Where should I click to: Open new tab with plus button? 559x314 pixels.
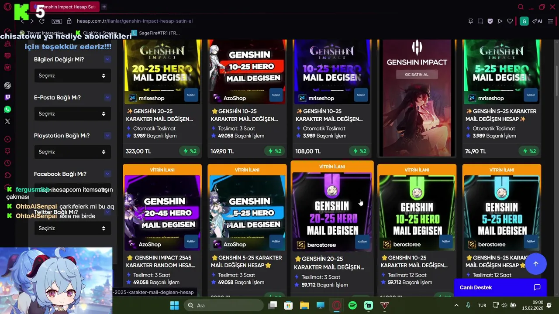104,7
